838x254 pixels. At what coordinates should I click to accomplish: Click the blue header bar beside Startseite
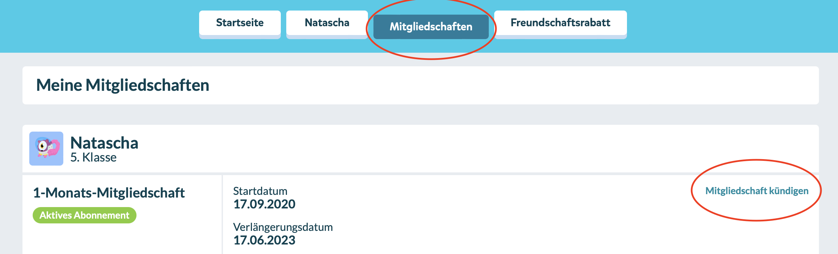point(99,26)
